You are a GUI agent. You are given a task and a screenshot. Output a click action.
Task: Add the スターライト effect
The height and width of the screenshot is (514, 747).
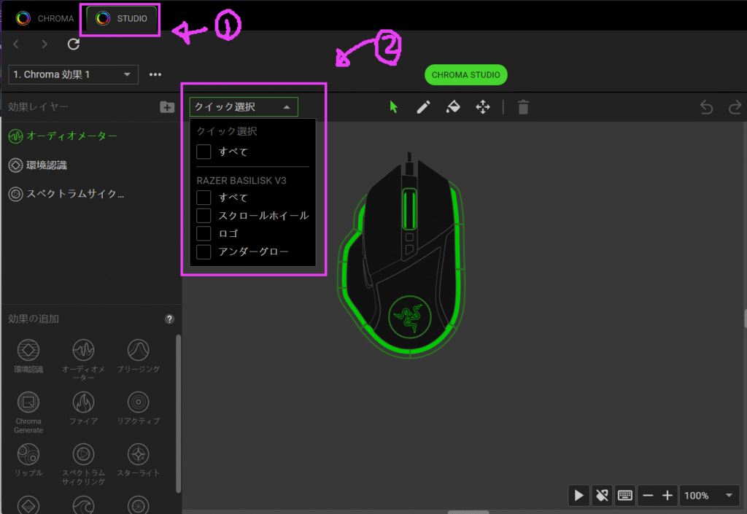pos(138,459)
